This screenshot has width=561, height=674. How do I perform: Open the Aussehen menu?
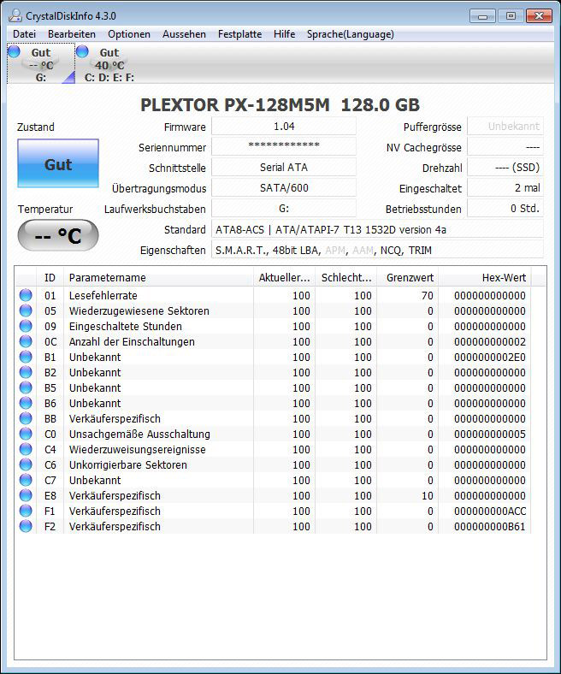point(184,34)
